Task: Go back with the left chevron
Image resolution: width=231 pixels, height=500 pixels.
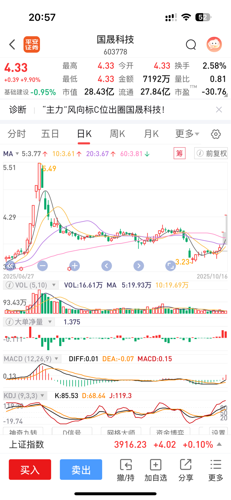Action: point(12,44)
